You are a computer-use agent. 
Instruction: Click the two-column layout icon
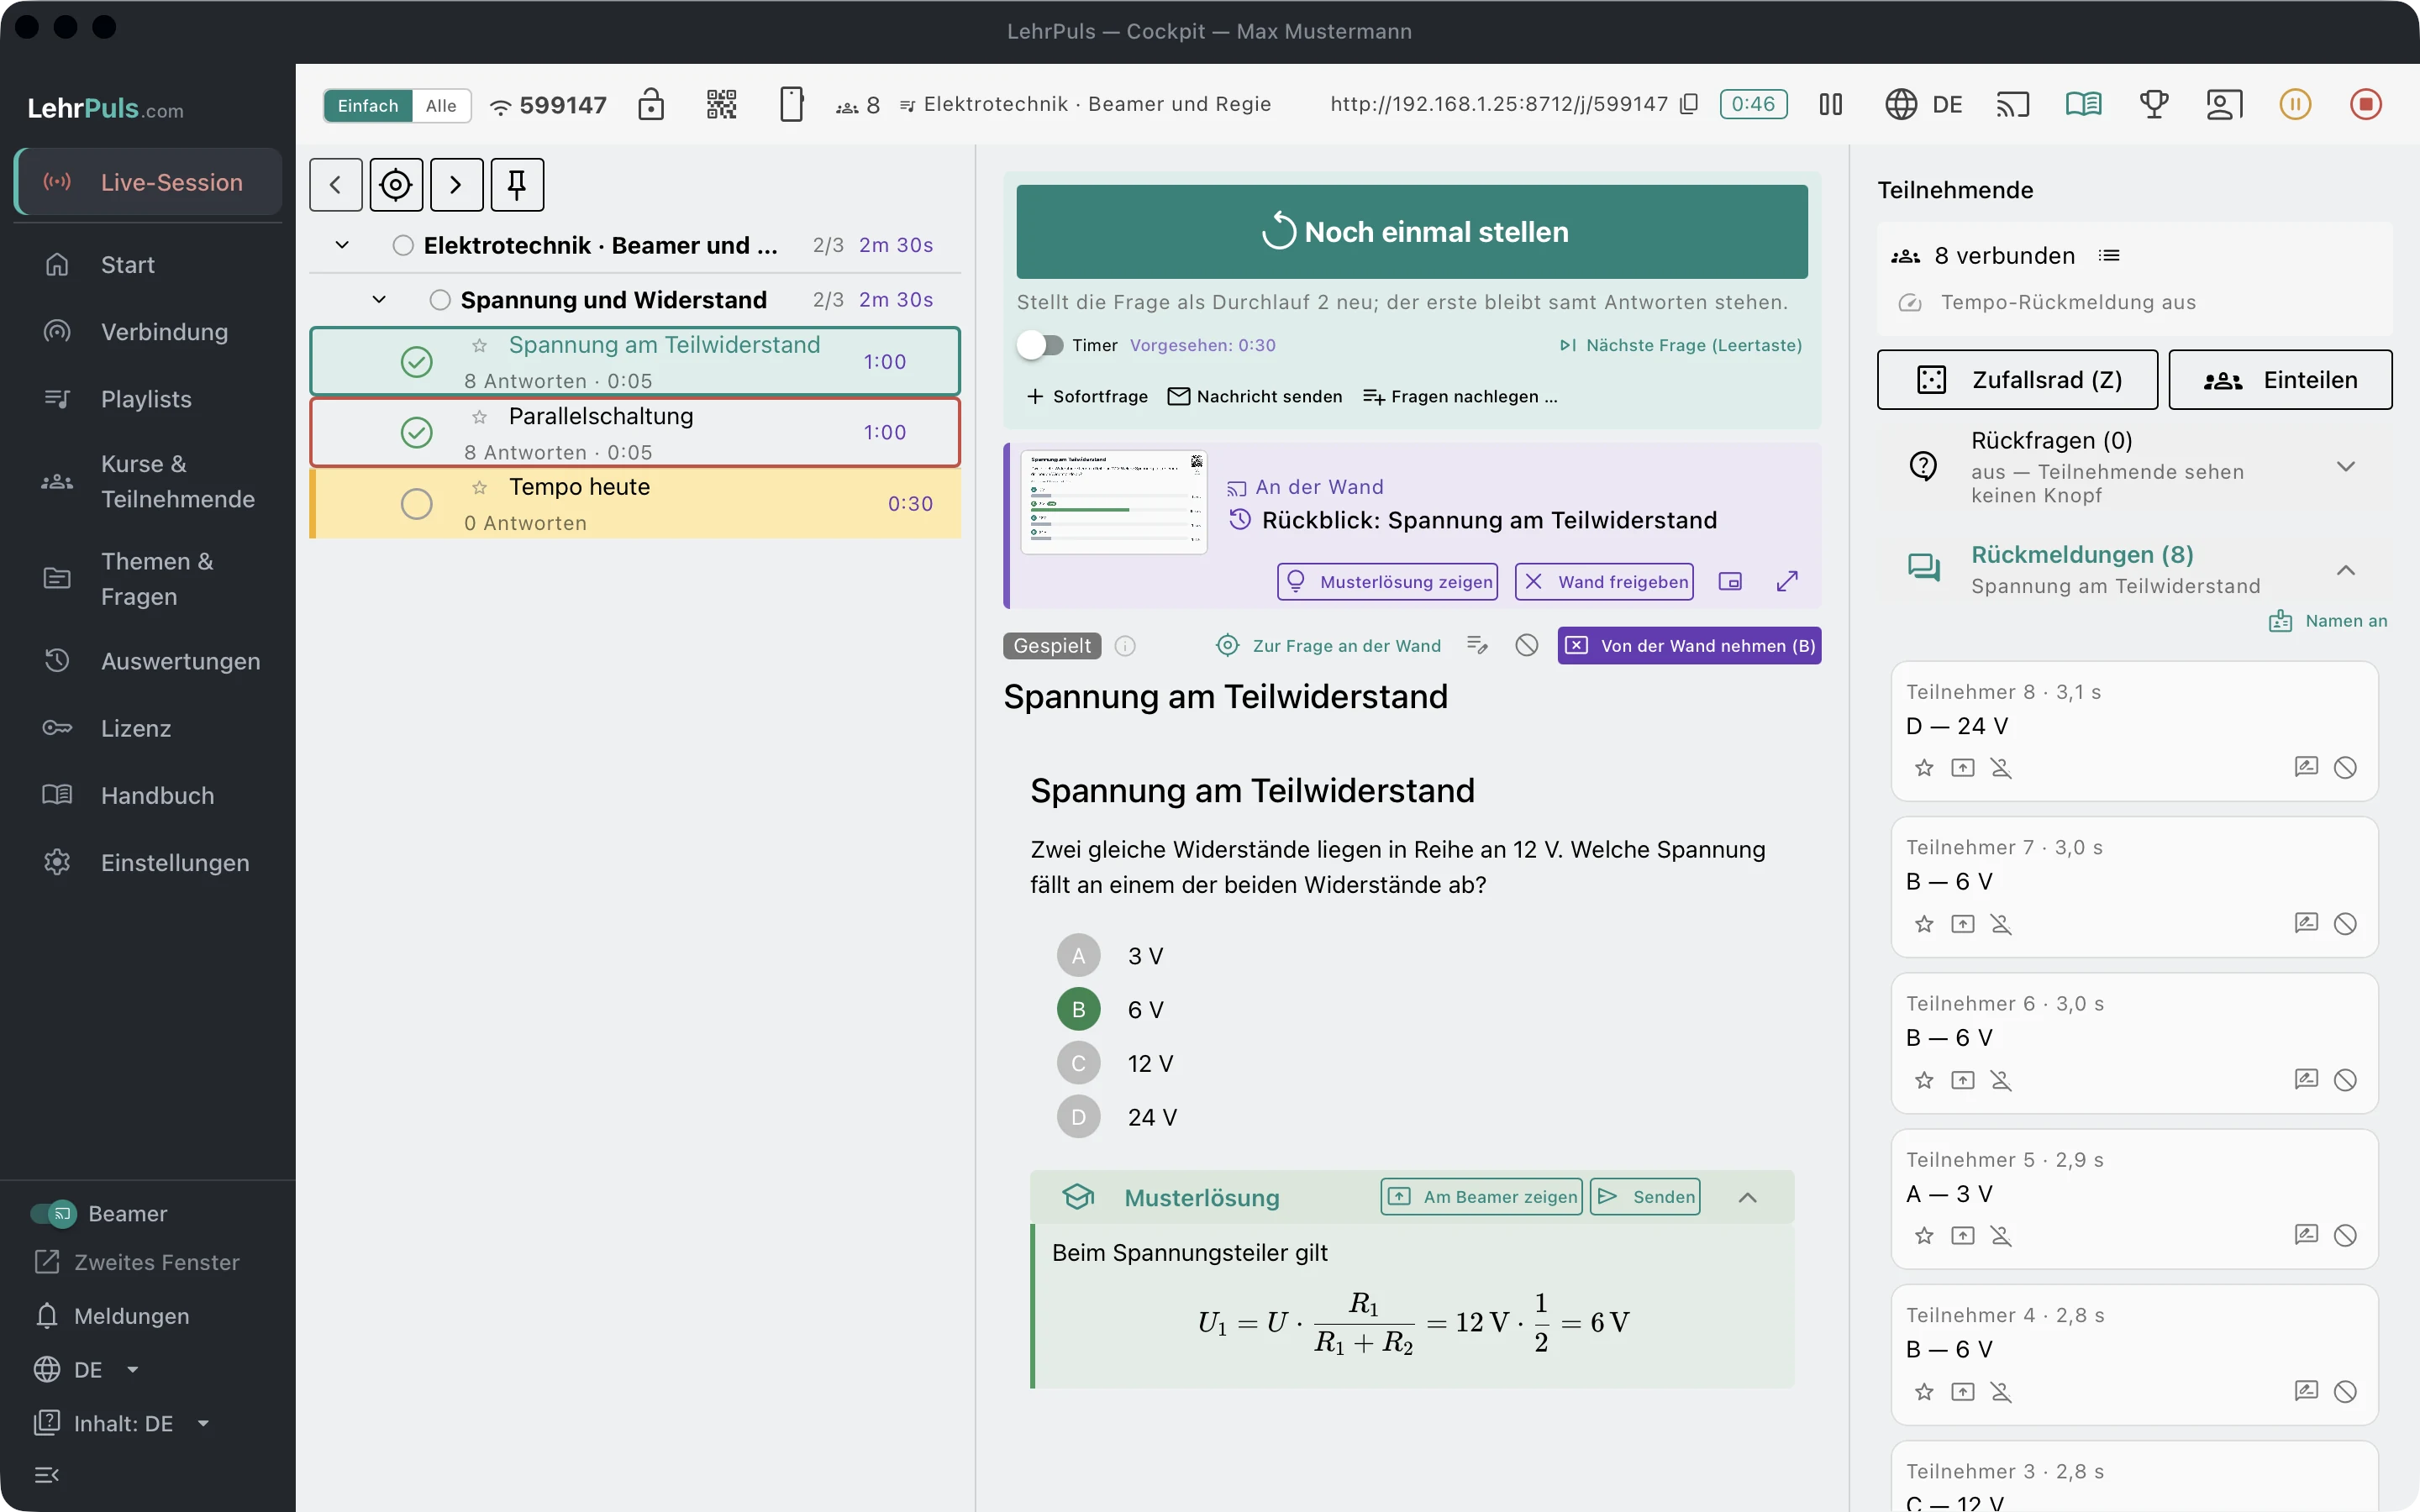1830,104
